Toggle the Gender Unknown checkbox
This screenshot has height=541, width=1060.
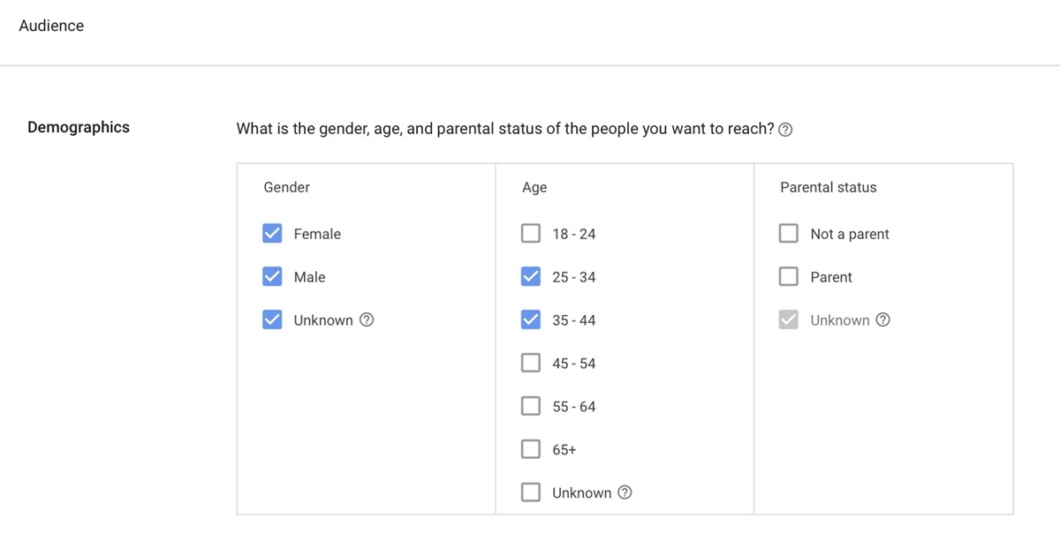pyautogui.click(x=272, y=320)
